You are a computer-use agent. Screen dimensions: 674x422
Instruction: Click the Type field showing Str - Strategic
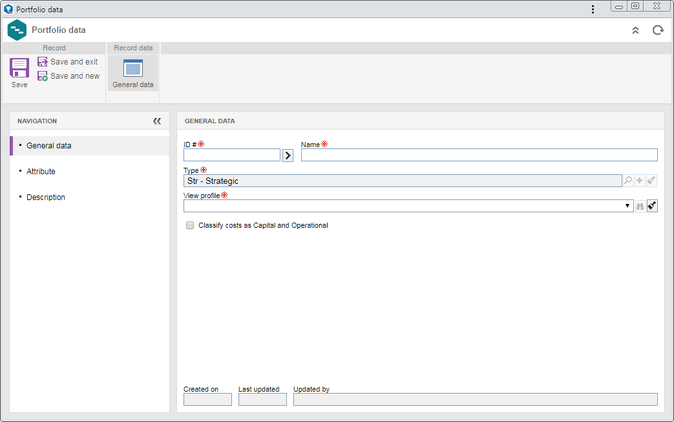pos(403,181)
